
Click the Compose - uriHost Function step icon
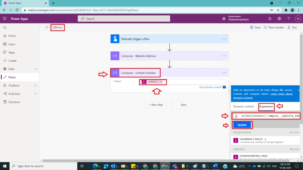pyautogui.click(x=115, y=73)
